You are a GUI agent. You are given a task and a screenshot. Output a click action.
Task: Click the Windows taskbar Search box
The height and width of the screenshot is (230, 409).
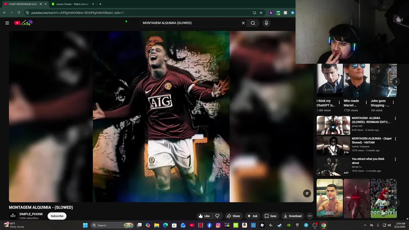pos(112,225)
